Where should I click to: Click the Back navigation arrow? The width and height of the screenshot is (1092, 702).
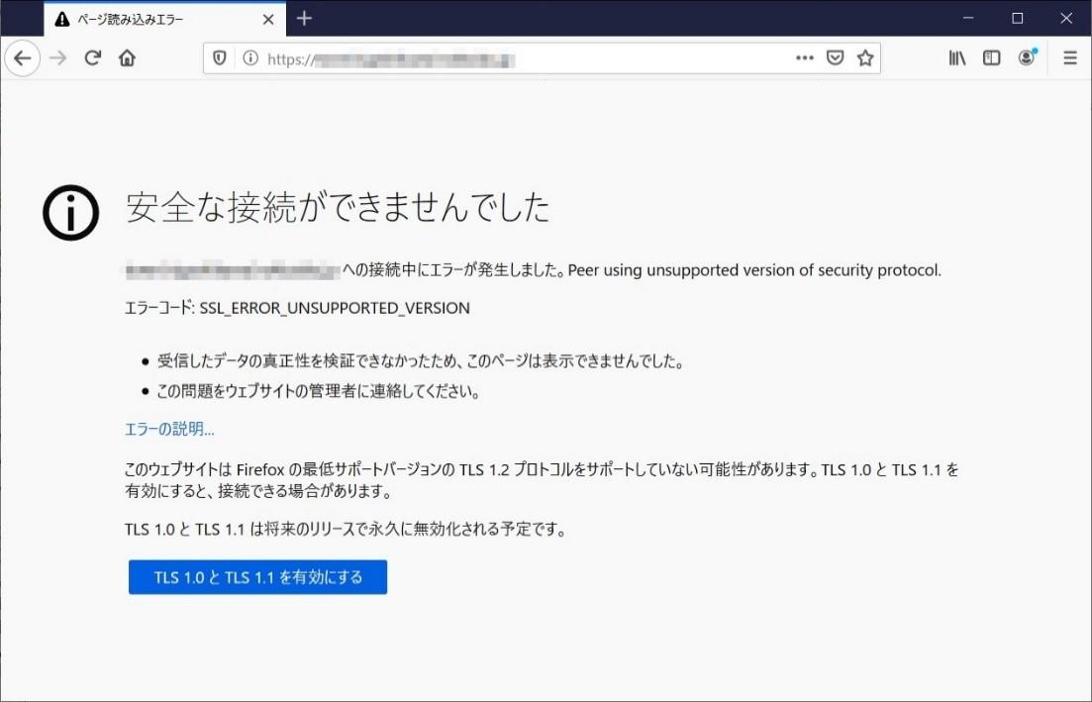pyautogui.click(x=23, y=58)
